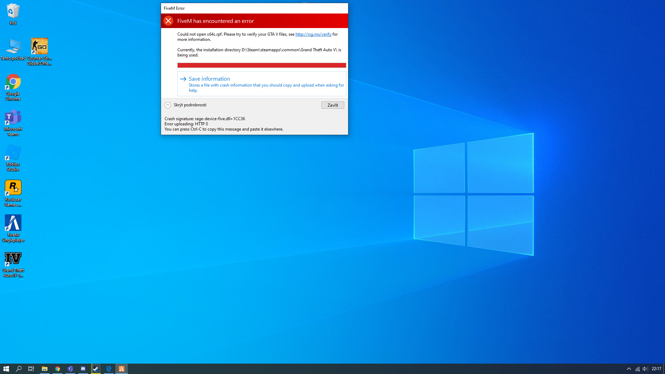Click 'Error uploading: HTTP 0' text

coord(186,124)
